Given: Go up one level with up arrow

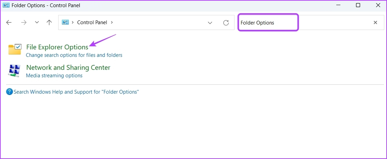Looking at the screenshot, I should pos(49,22).
